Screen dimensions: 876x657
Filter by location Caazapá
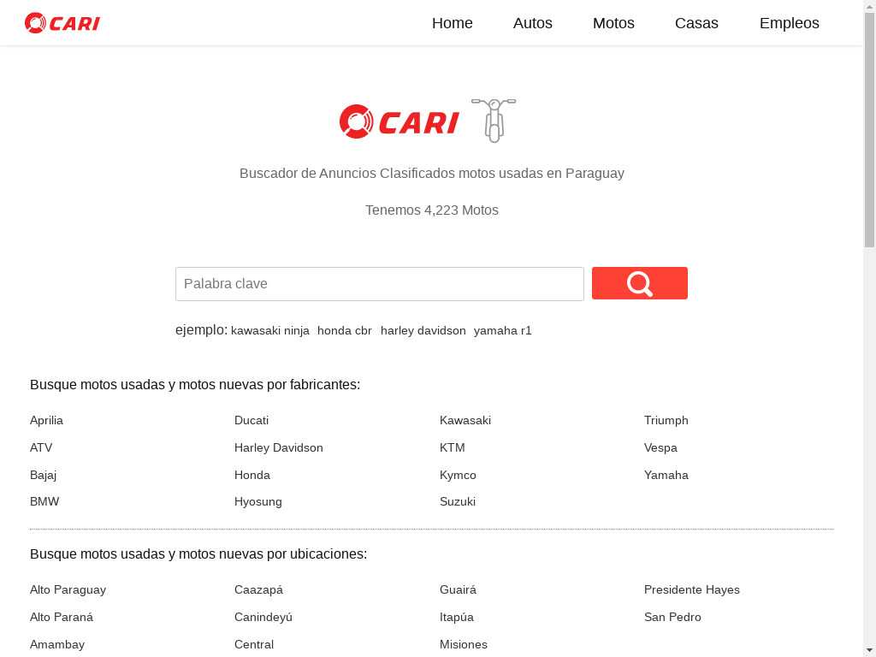pyautogui.click(x=258, y=589)
